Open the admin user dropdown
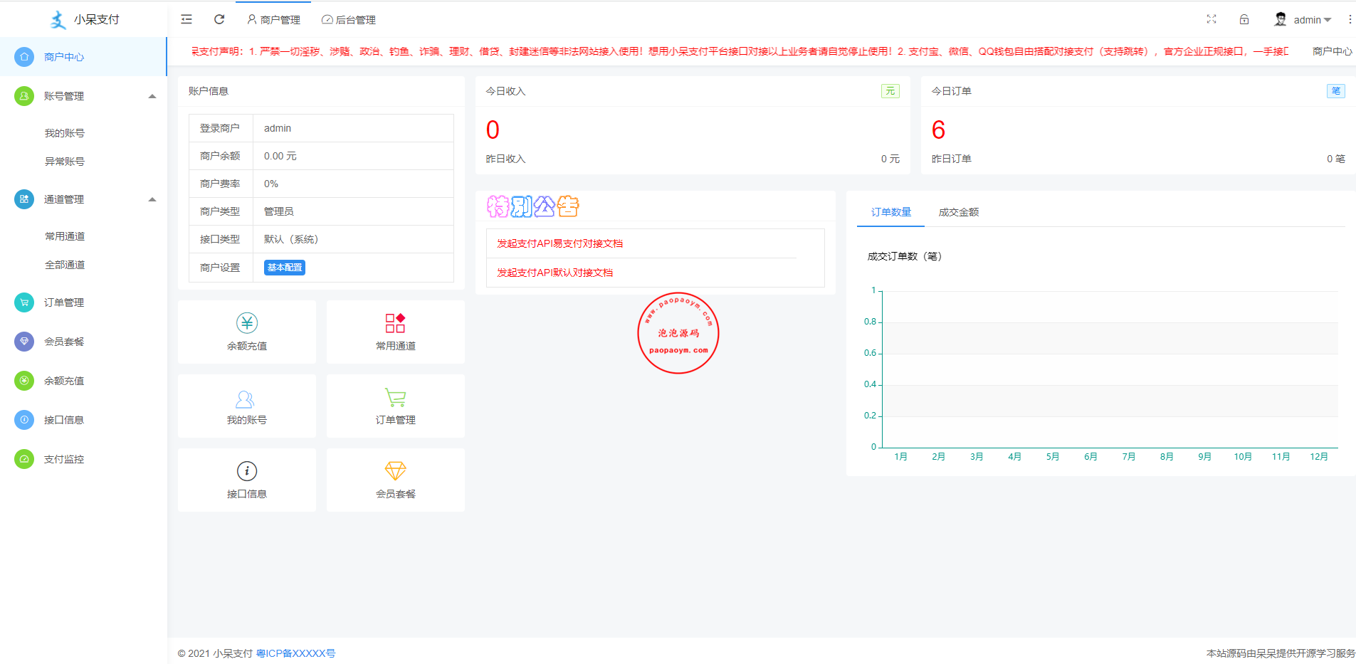 [x=1303, y=20]
